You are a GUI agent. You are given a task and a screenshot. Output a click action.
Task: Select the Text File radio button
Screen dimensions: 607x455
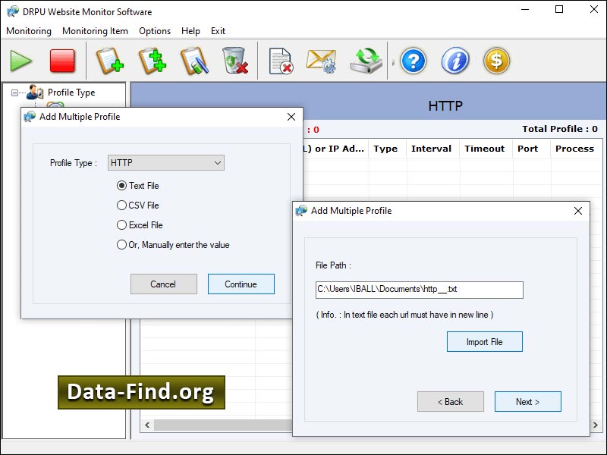[121, 186]
